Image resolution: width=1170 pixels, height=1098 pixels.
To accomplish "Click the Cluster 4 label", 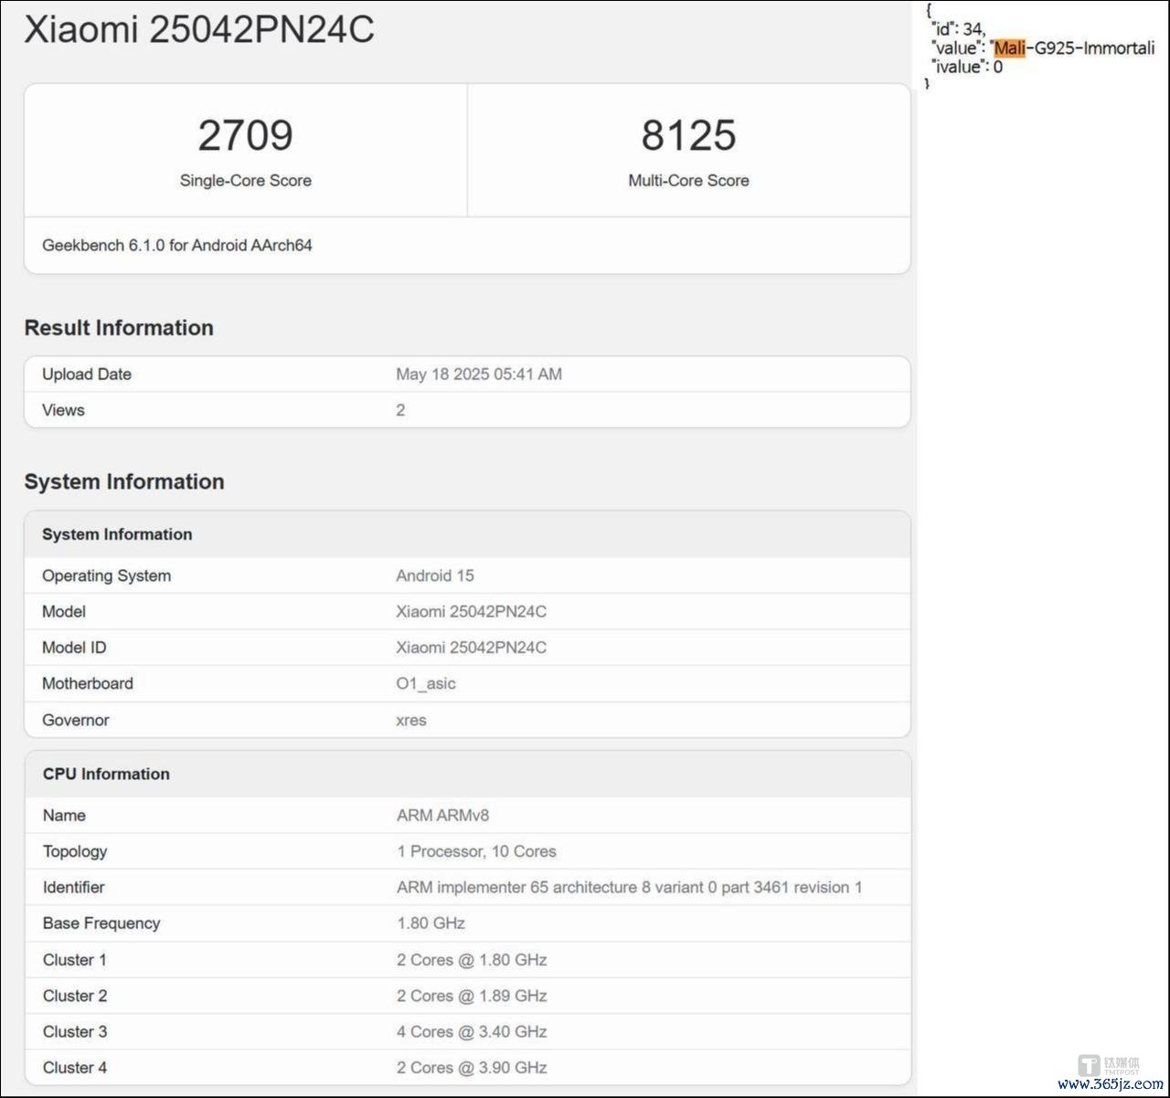I will (x=75, y=1068).
